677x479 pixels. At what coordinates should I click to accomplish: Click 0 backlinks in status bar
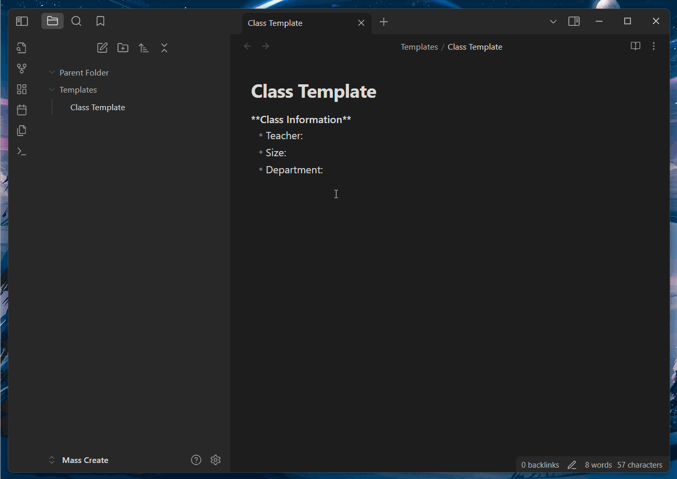(540, 465)
